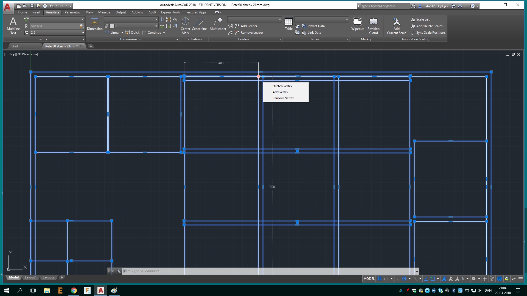
Task: Toggle the grid display in status bar
Action: click(379, 279)
